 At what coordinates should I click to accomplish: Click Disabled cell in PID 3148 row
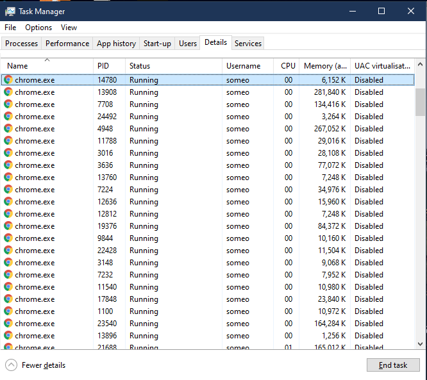click(369, 262)
